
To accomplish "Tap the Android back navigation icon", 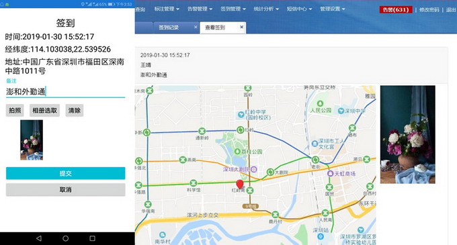I will pos(39,238).
